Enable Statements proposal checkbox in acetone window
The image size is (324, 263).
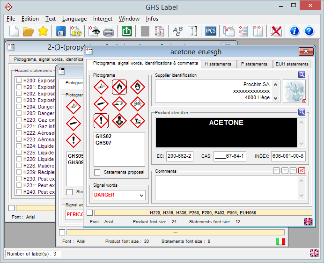point(97,172)
